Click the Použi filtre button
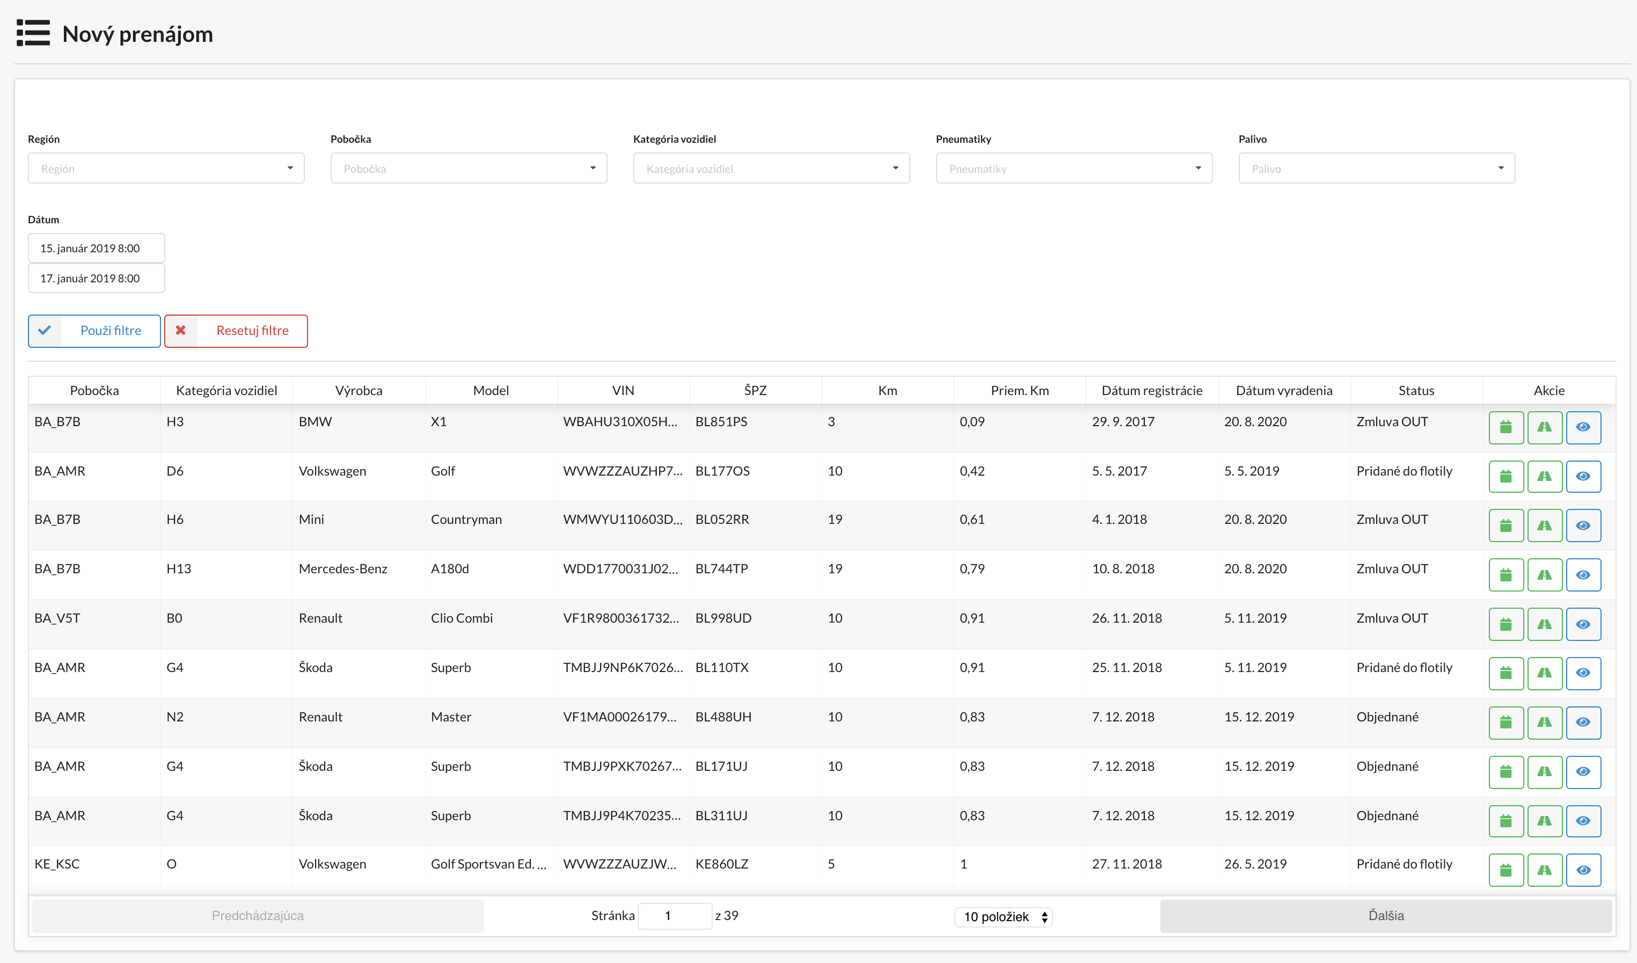This screenshot has width=1637, height=963. click(x=94, y=331)
